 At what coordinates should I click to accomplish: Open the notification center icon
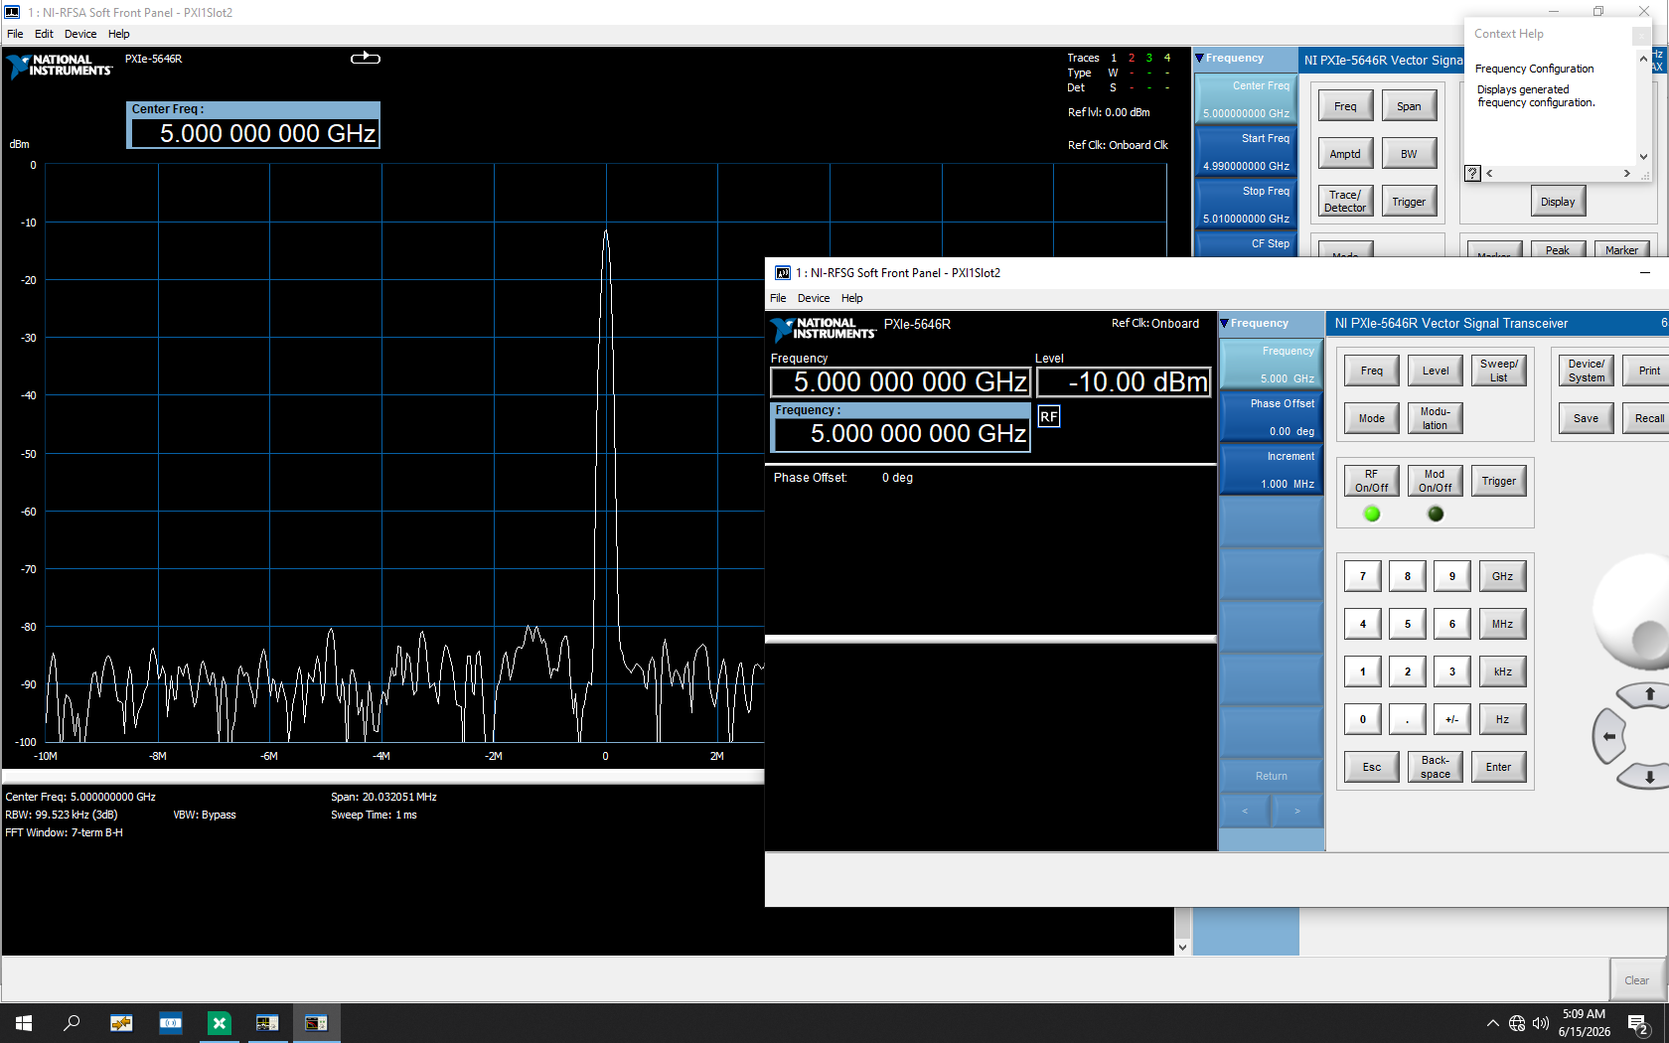[x=1638, y=1023]
